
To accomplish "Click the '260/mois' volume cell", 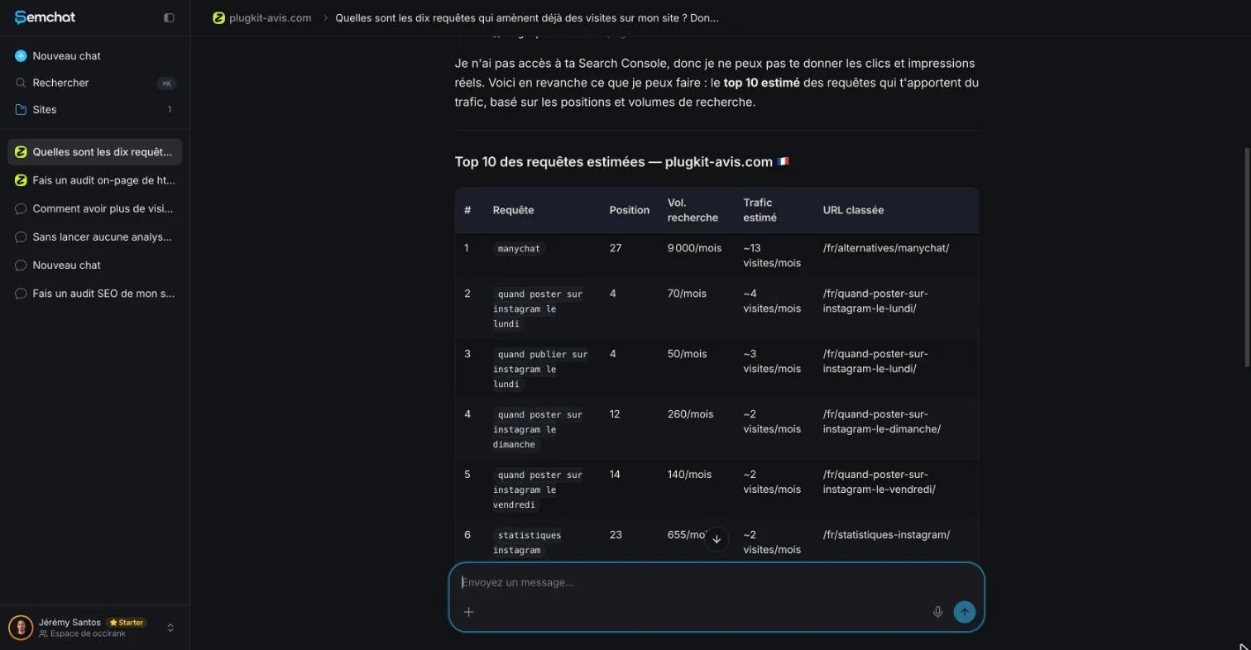I will click(x=690, y=414).
